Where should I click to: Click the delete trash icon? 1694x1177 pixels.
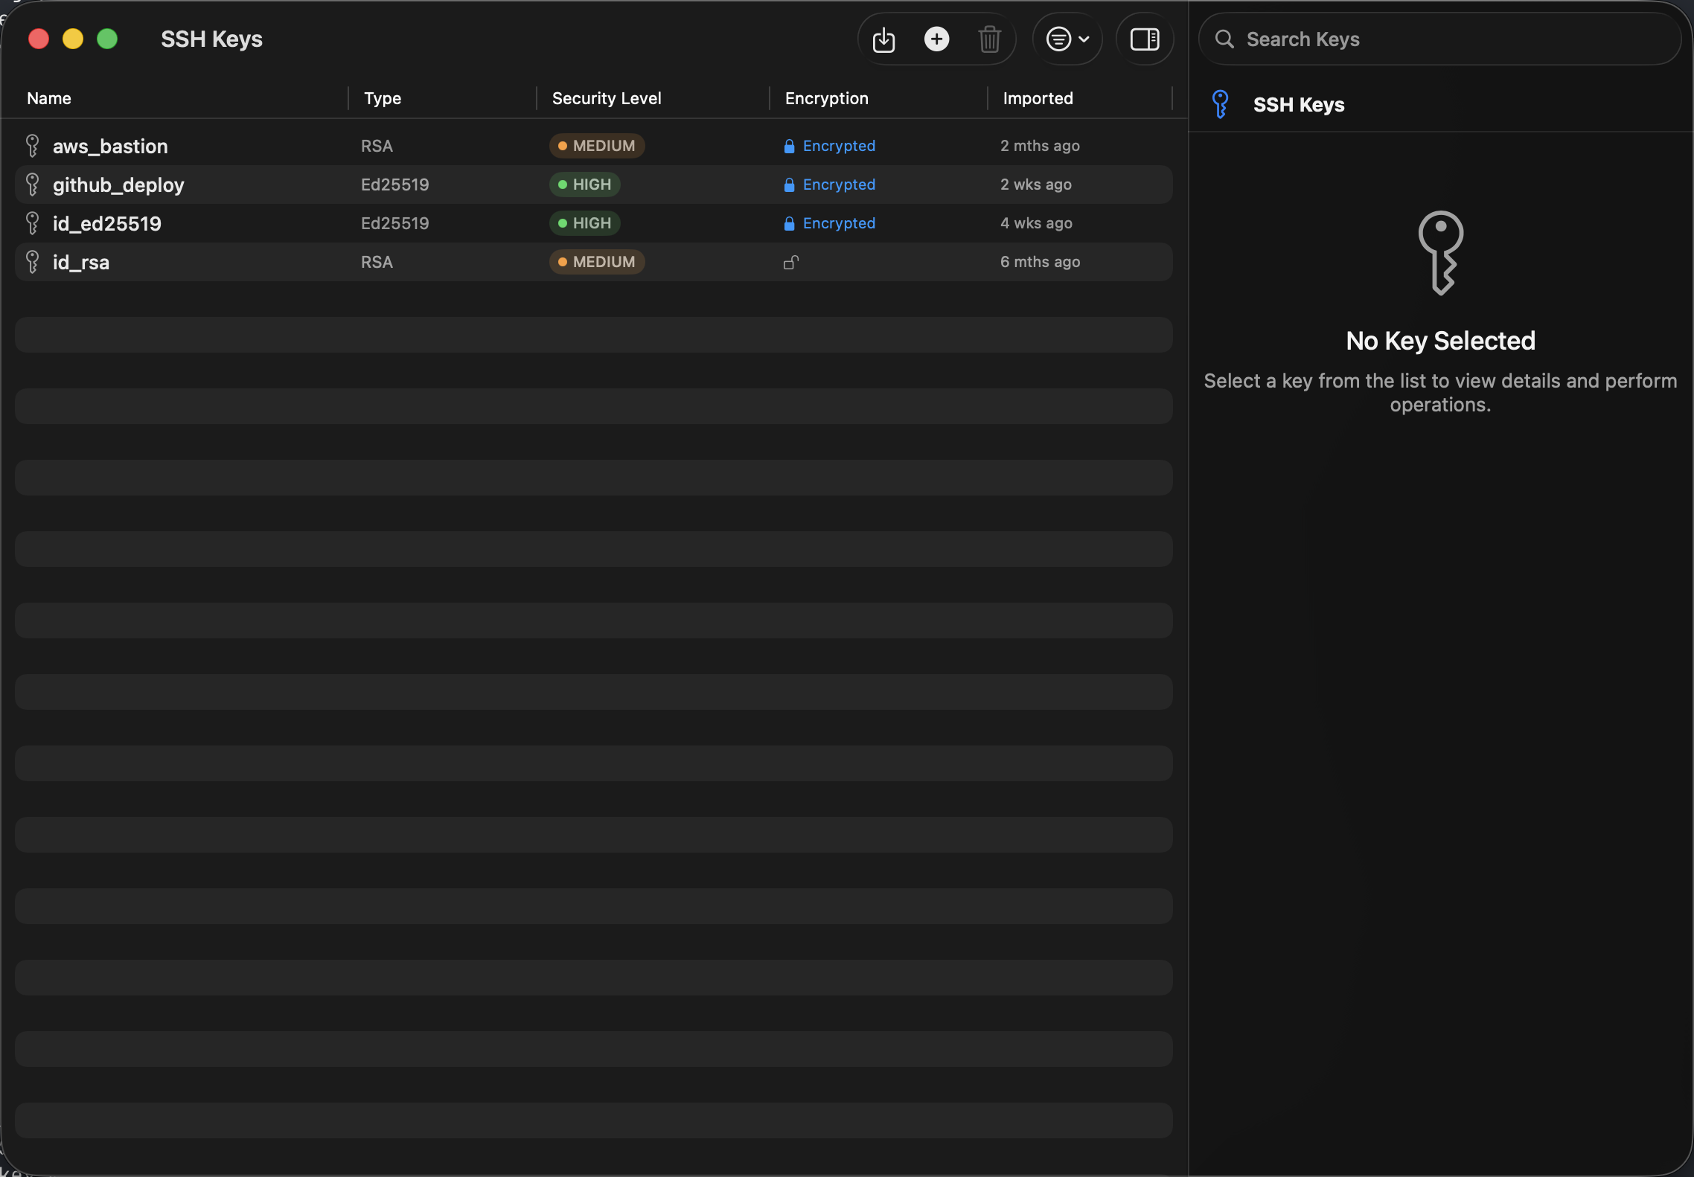click(x=990, y=39)
